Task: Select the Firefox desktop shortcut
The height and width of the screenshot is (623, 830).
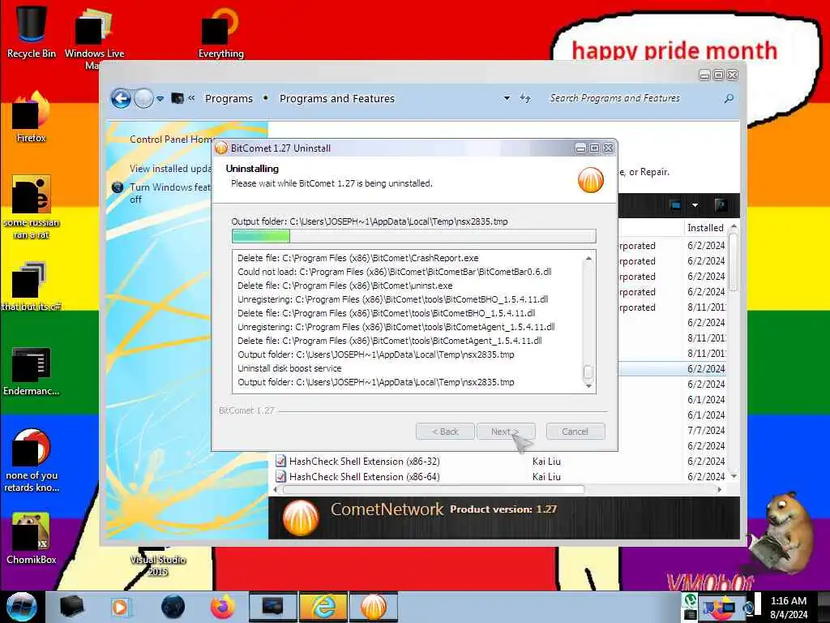Action: pyautogui.click(x=31, y=118)
